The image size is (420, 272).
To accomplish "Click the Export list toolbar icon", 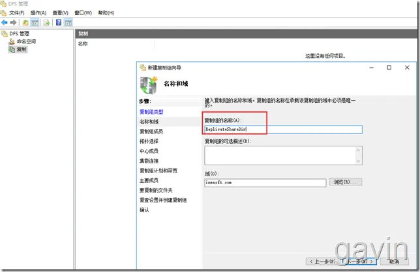I will 46,23.
